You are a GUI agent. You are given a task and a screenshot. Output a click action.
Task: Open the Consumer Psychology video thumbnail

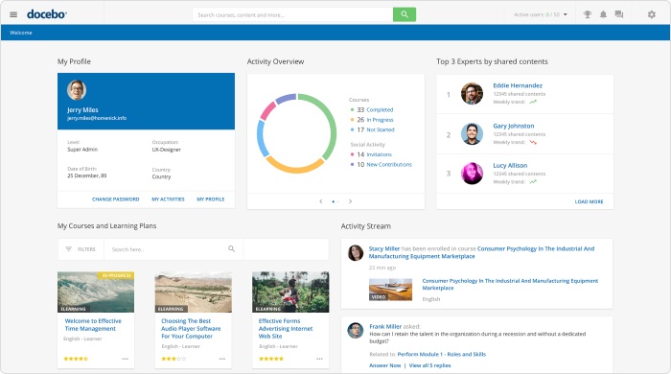(x=390, y=290)
